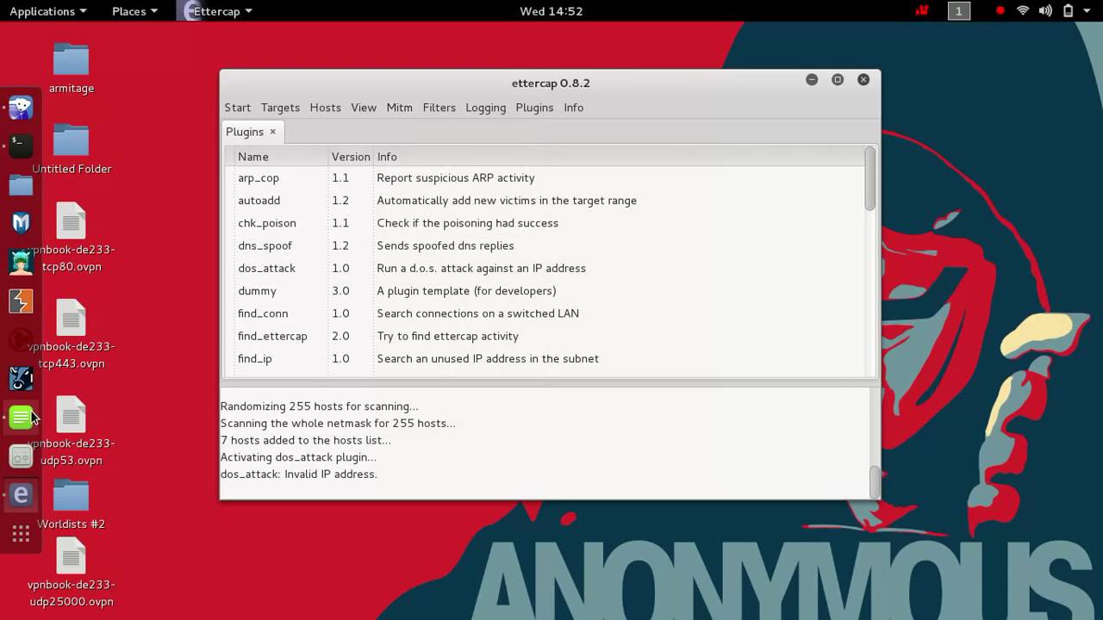Sort plugins by the Version column header
Screen dimensions: 1103x620
(351, 157)
